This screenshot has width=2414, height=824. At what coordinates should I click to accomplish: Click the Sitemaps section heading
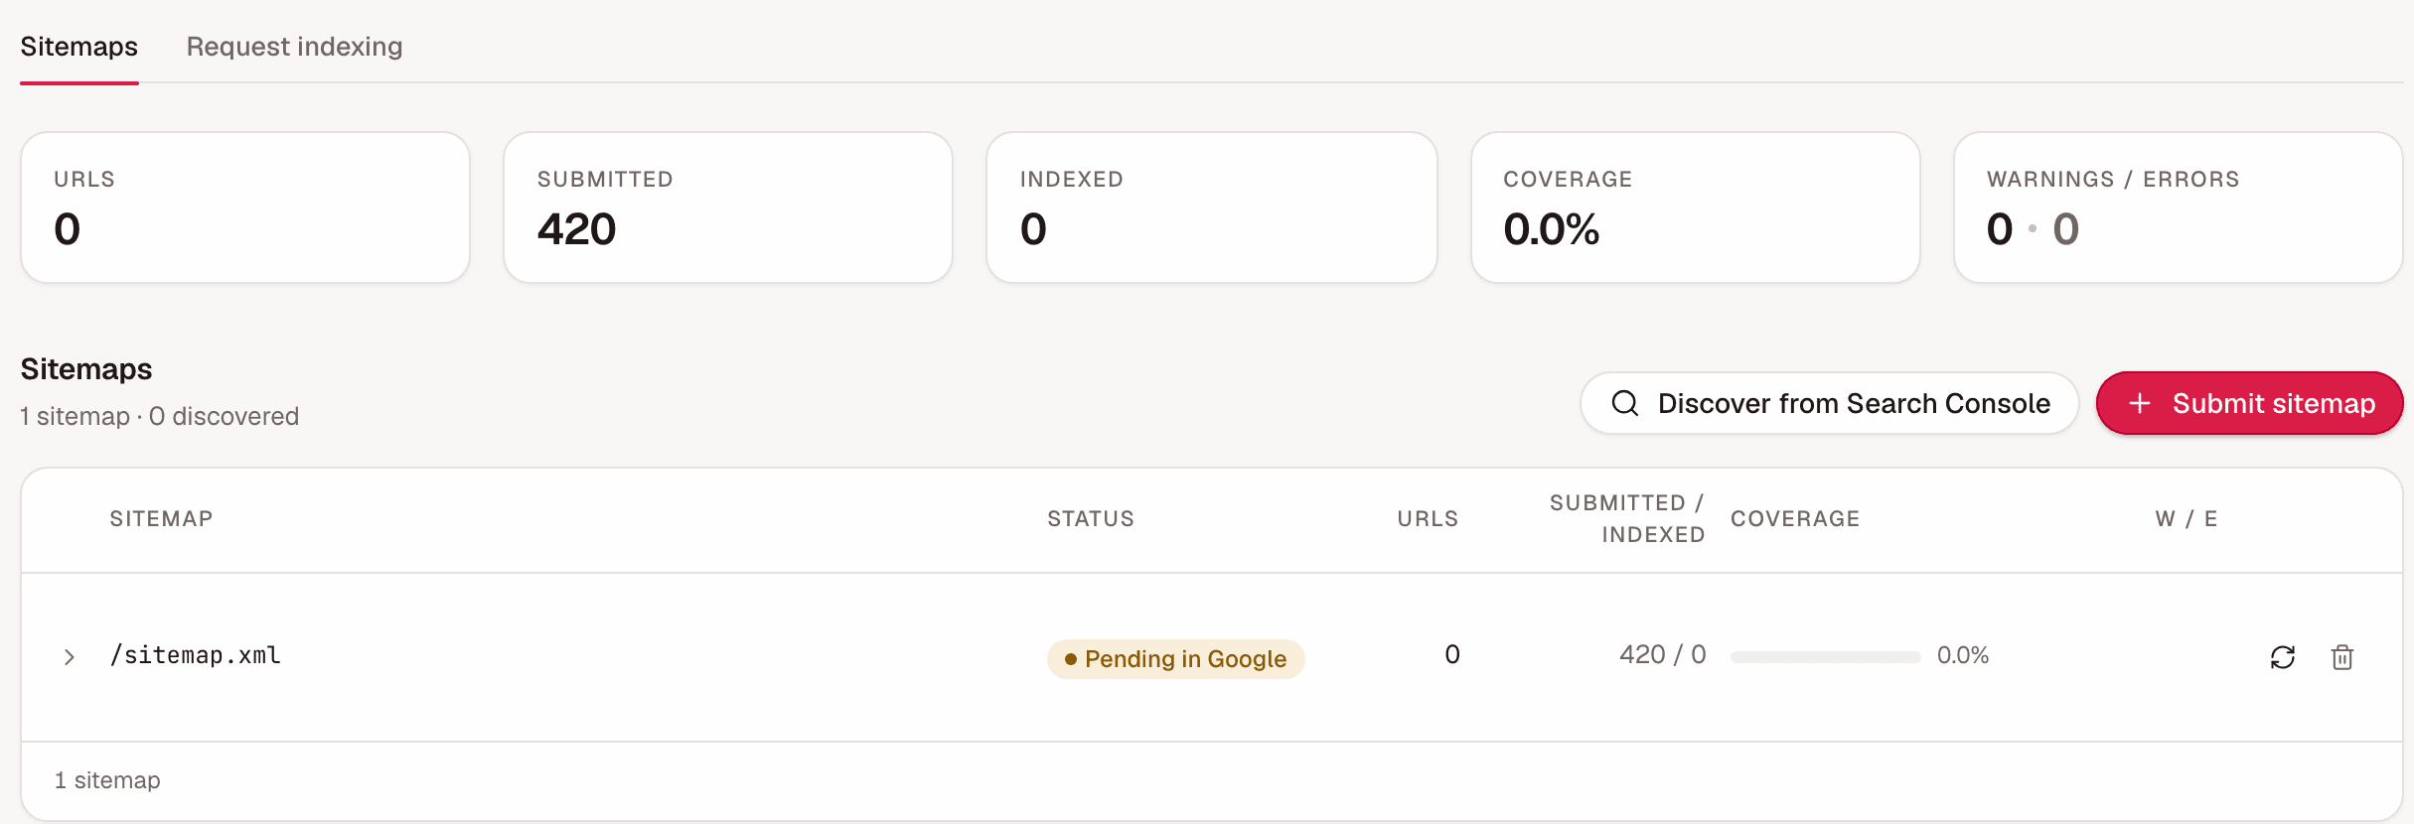pyautogui.click(x=86, y=369)
